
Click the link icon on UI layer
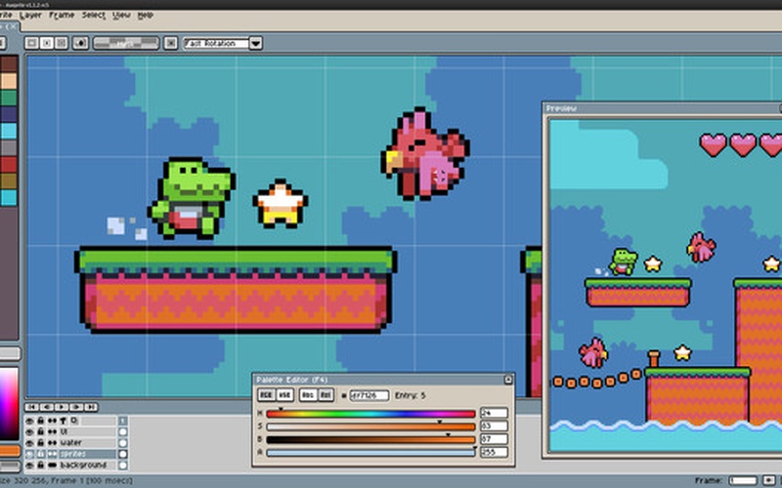point(51,430)
